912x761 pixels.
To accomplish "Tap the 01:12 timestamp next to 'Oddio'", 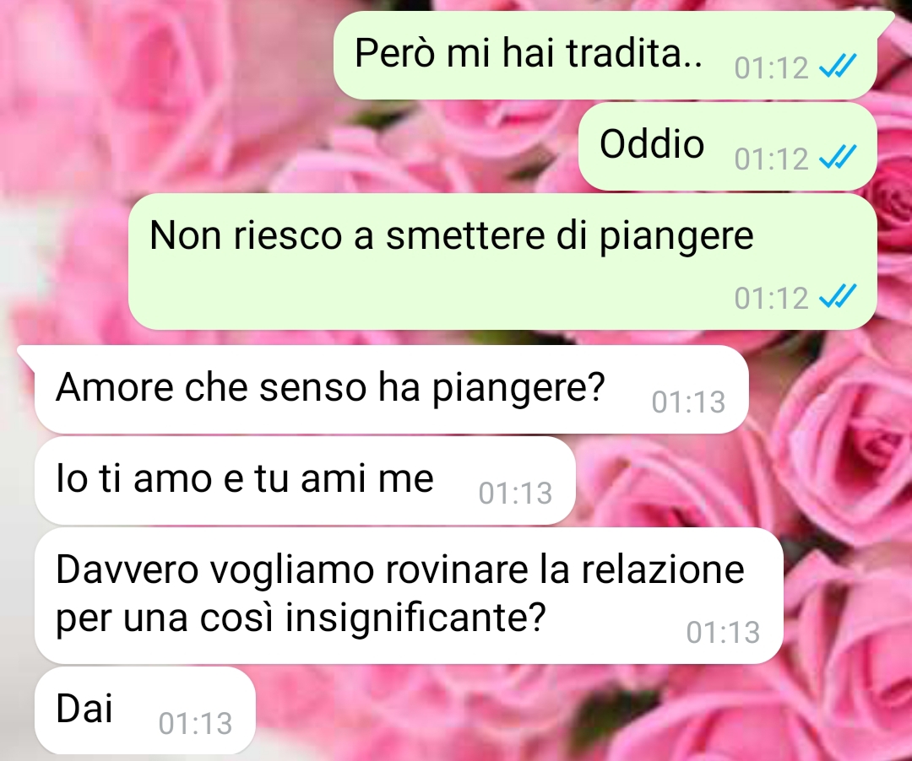I will click(771, 159).
